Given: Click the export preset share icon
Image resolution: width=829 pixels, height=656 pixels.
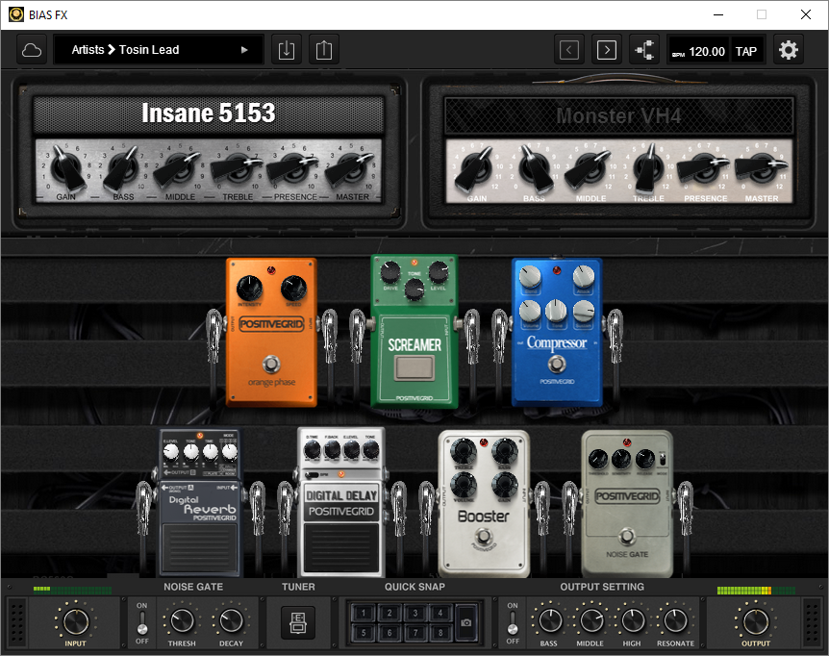Looking at the screenshot, I should point(323,50).
